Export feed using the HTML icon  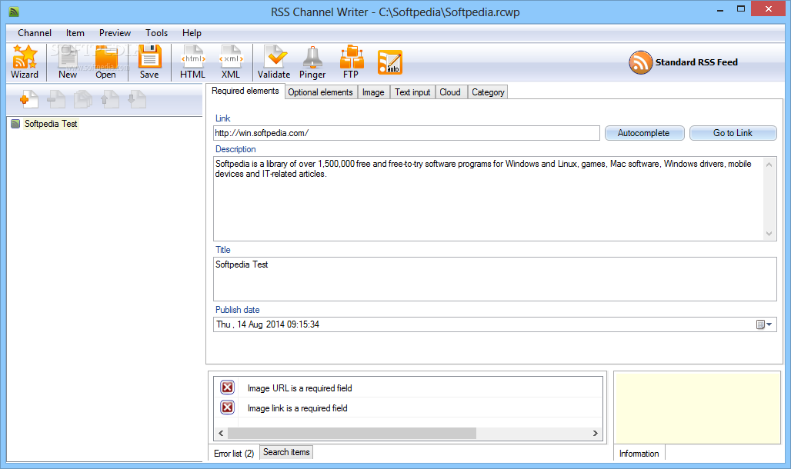[x=192, y=62]
